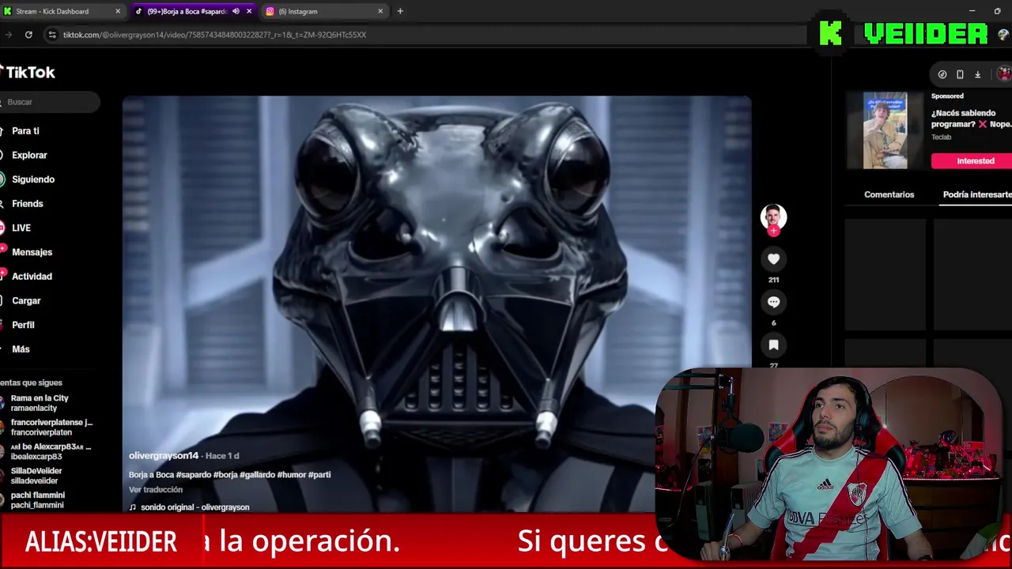Follow creator using the red plus badge

click(x=773, y=231)
